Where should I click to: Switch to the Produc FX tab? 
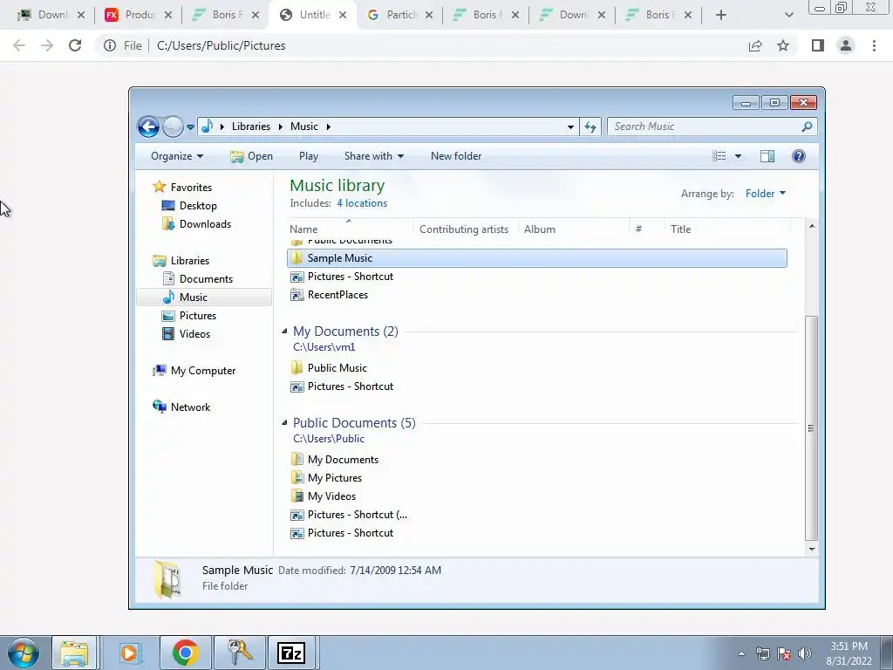[139, 15]
